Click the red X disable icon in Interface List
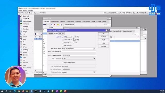 (x=54, y=25)
